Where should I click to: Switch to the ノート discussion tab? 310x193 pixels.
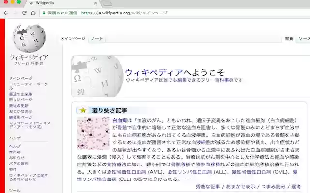pyautogui.click(x=97, y=39)
